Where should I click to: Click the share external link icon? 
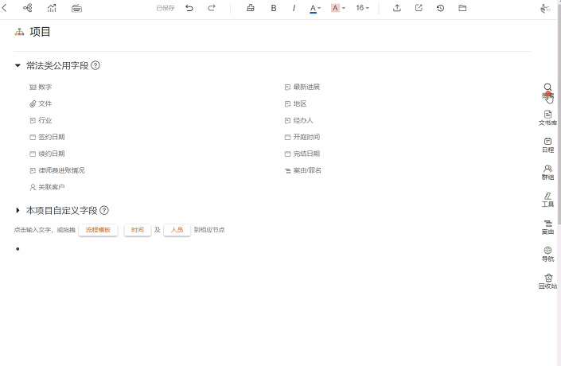pyautogui.click(x=419, y=8)
